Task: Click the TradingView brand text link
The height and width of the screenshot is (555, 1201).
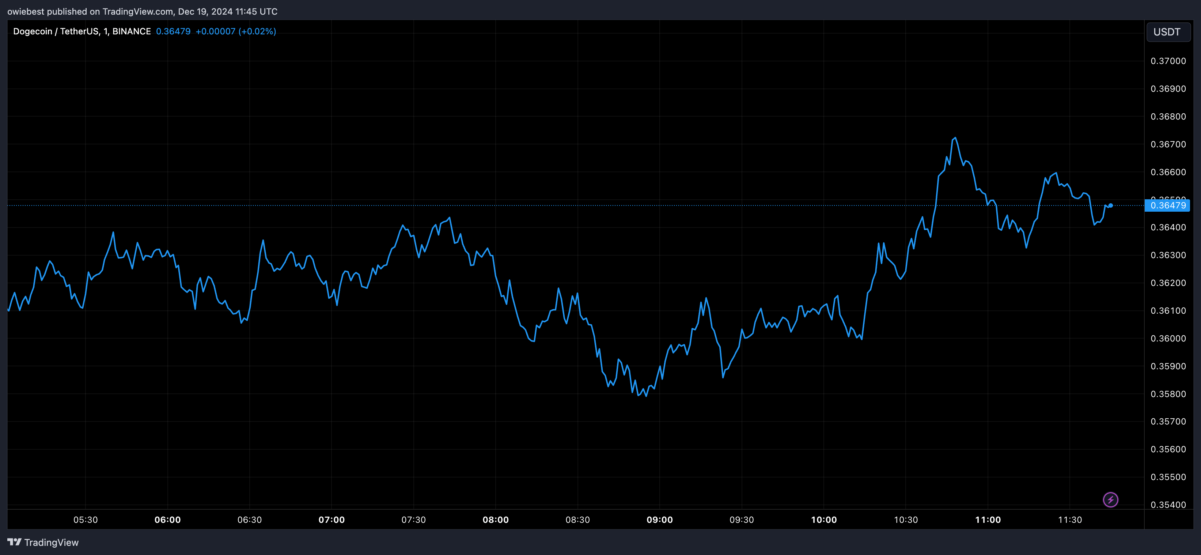Action: 51,543
